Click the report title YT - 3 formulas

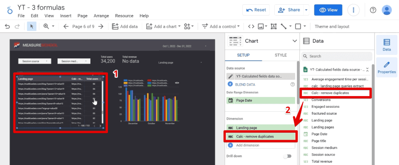pyautogui.click(x=41, y=8)
